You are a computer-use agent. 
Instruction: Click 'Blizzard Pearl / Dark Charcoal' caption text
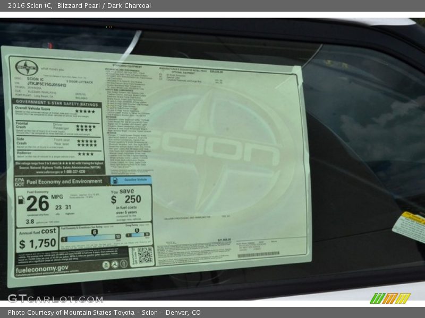pos(104,6)
